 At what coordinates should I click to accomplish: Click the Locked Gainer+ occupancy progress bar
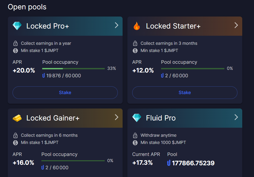(x=73, y=161)
